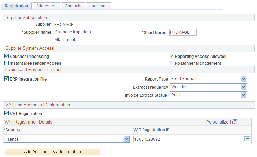Open Invoice Extract Status dropdown
257x157 pixels.
pyautogui.click(x=208, y=95)
